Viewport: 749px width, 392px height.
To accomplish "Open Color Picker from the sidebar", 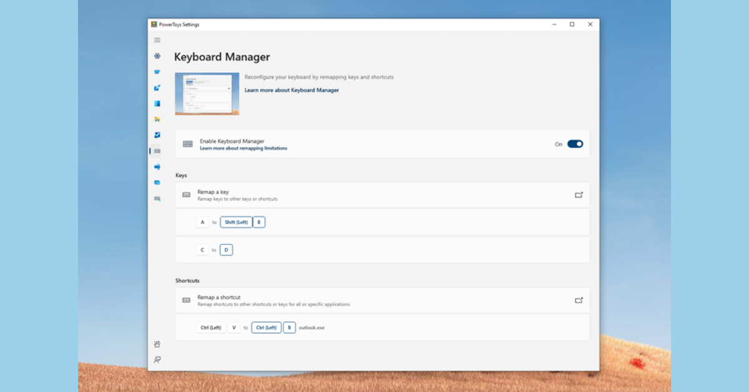I will click(157, 88).
